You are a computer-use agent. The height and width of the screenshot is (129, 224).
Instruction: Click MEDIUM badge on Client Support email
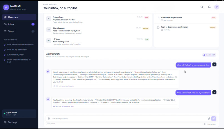tap(146, 28)
